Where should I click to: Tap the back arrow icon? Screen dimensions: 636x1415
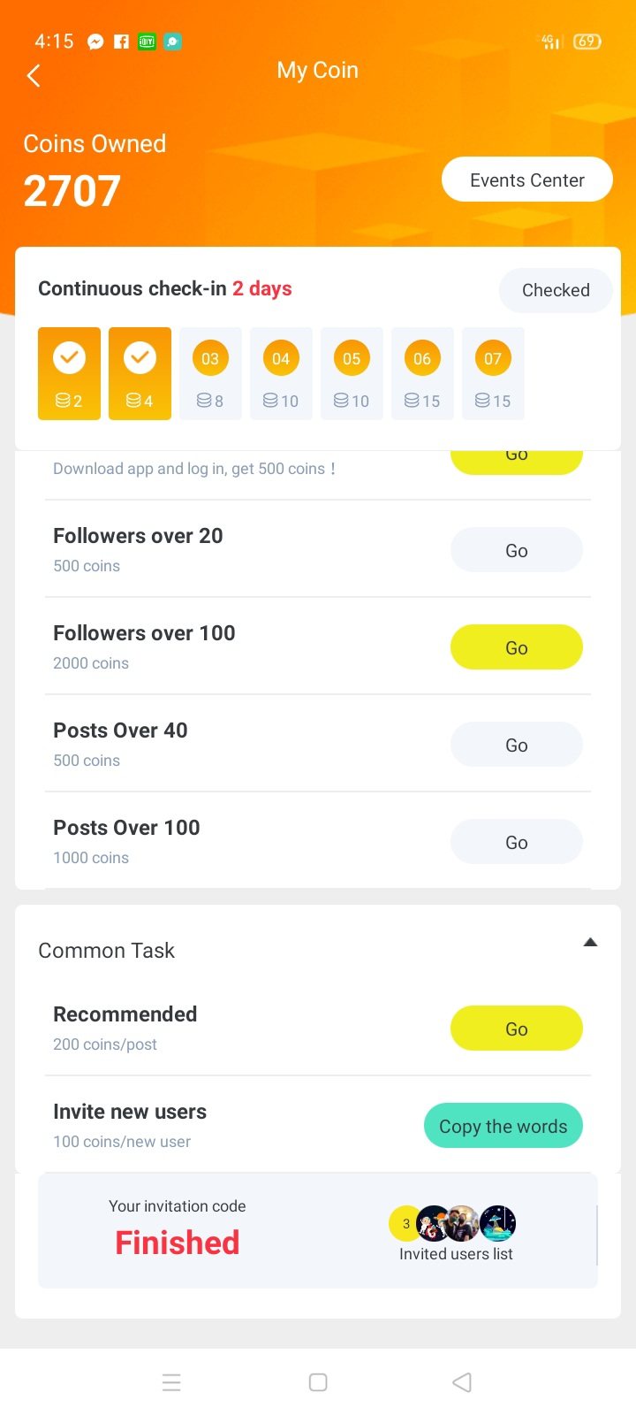coord(34,76)
